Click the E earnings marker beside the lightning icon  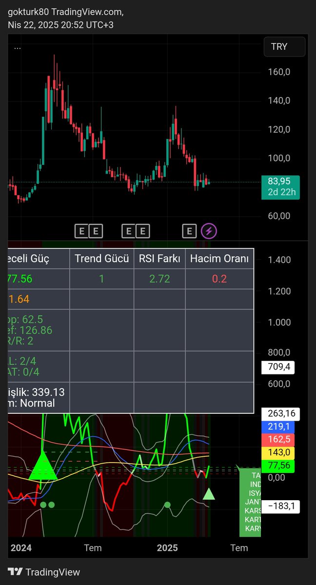point(189,231)
